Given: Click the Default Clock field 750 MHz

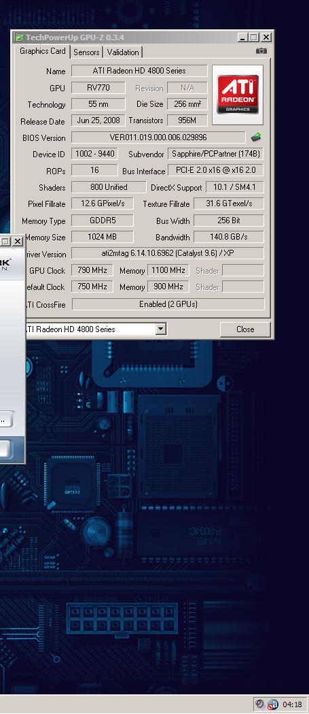Looking at the screenshot, I should point(92,287).
